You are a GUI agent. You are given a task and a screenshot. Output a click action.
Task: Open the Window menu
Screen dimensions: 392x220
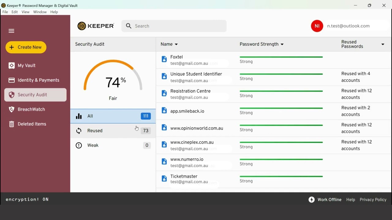click(40, 12)
